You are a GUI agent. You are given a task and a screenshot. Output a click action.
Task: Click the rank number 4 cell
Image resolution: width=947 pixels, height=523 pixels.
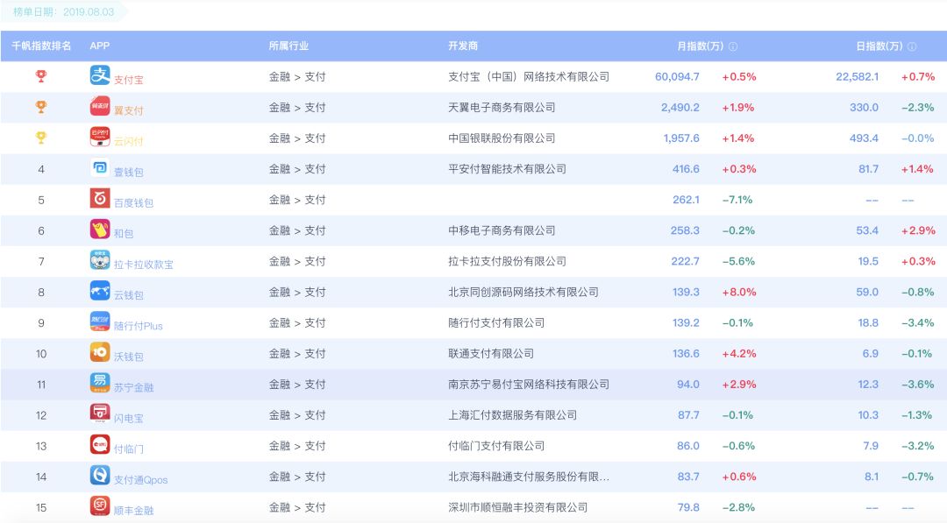41,169
